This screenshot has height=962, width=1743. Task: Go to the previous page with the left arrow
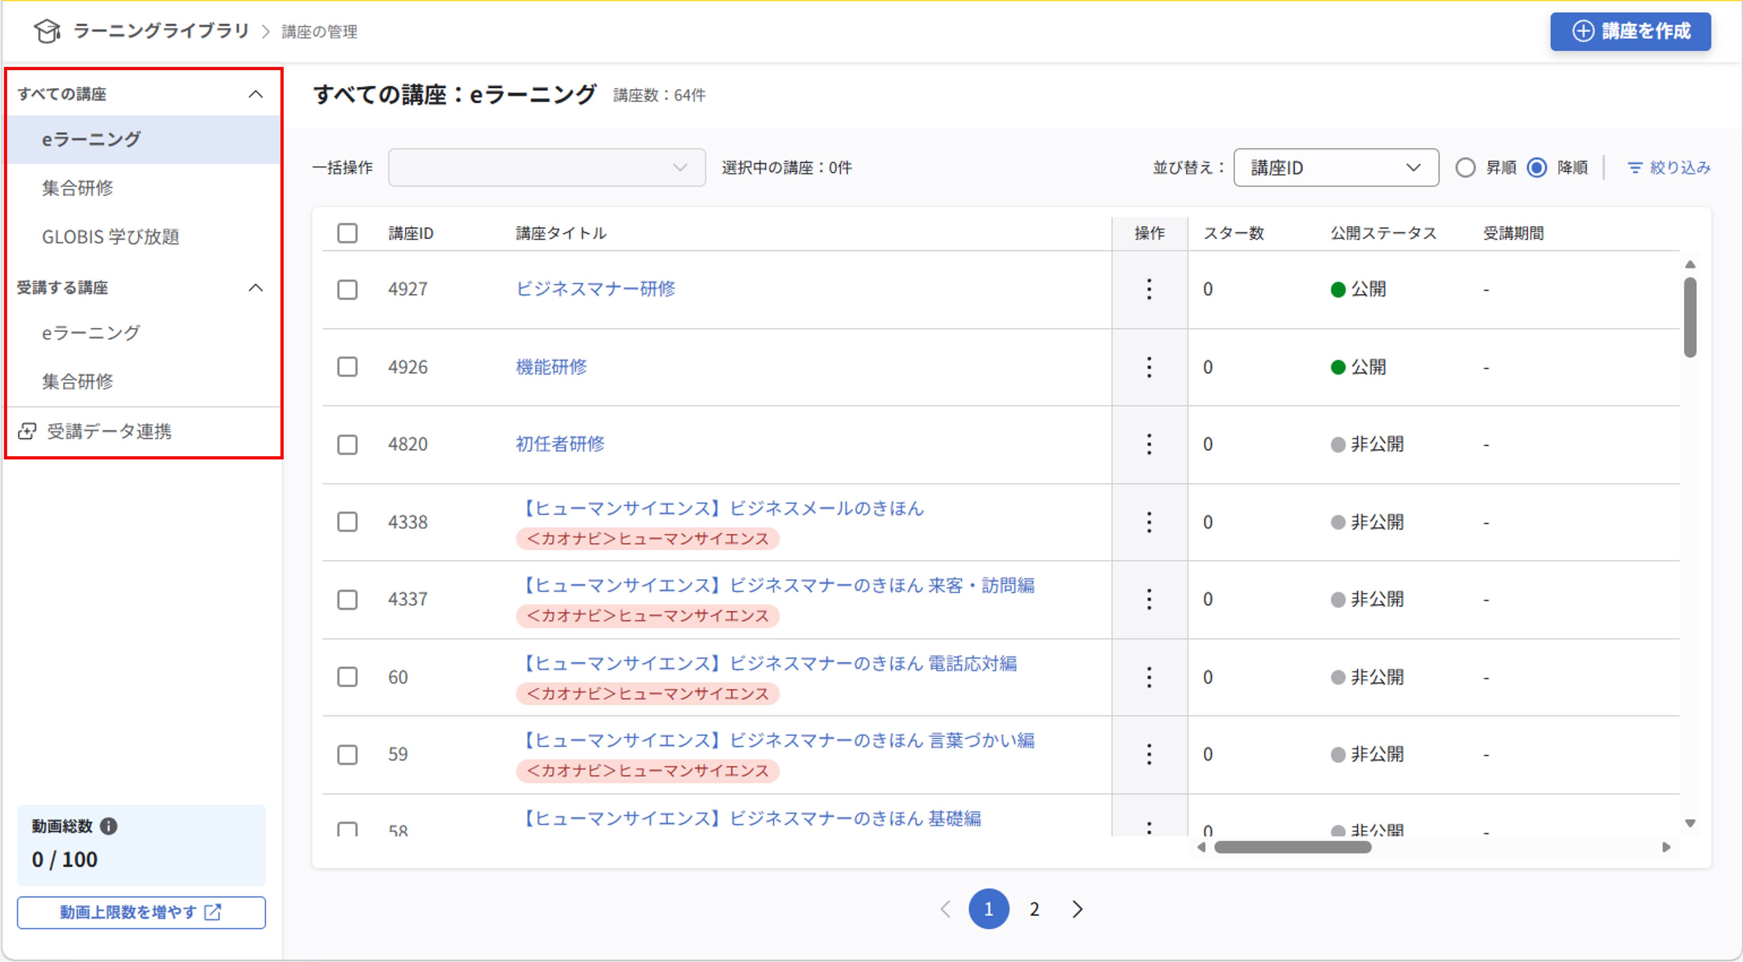[946, 909]
